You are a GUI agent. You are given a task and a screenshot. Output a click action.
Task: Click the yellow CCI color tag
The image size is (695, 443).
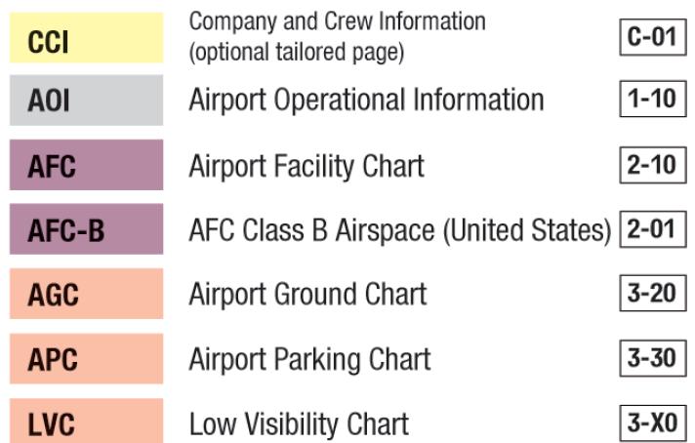click(87, 38)
